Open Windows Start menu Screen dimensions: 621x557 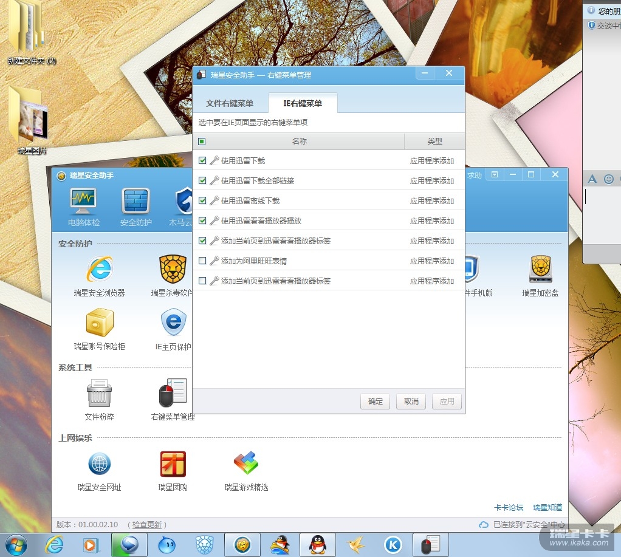[x=16, y=545]
